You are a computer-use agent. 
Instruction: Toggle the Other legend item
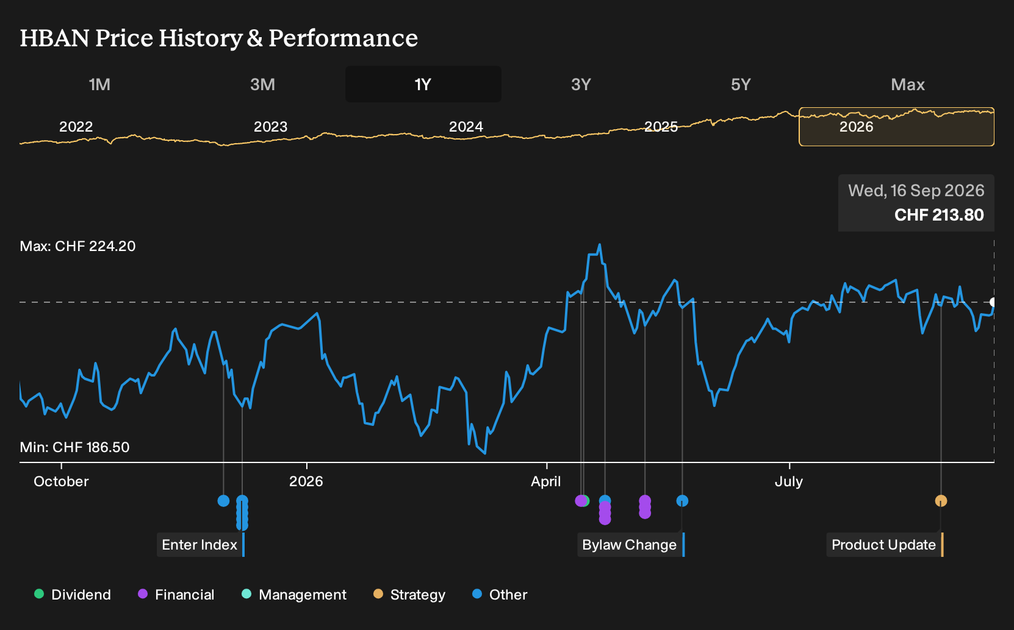pyautogui.click(x=500, y=595)
